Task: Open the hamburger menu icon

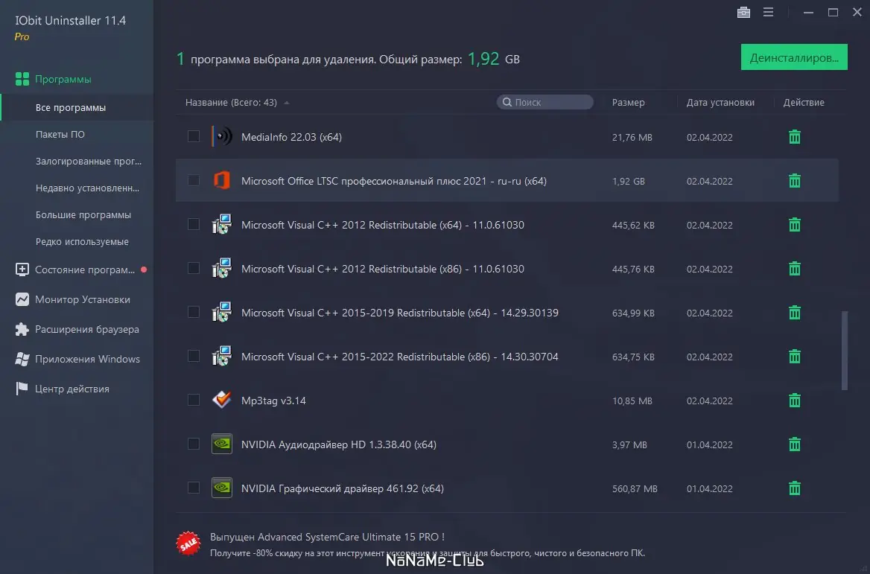Action: point(768,12)
